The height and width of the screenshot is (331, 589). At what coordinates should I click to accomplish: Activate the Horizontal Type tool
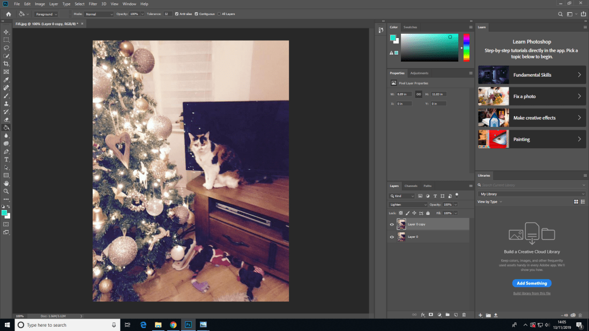point(6,160)
